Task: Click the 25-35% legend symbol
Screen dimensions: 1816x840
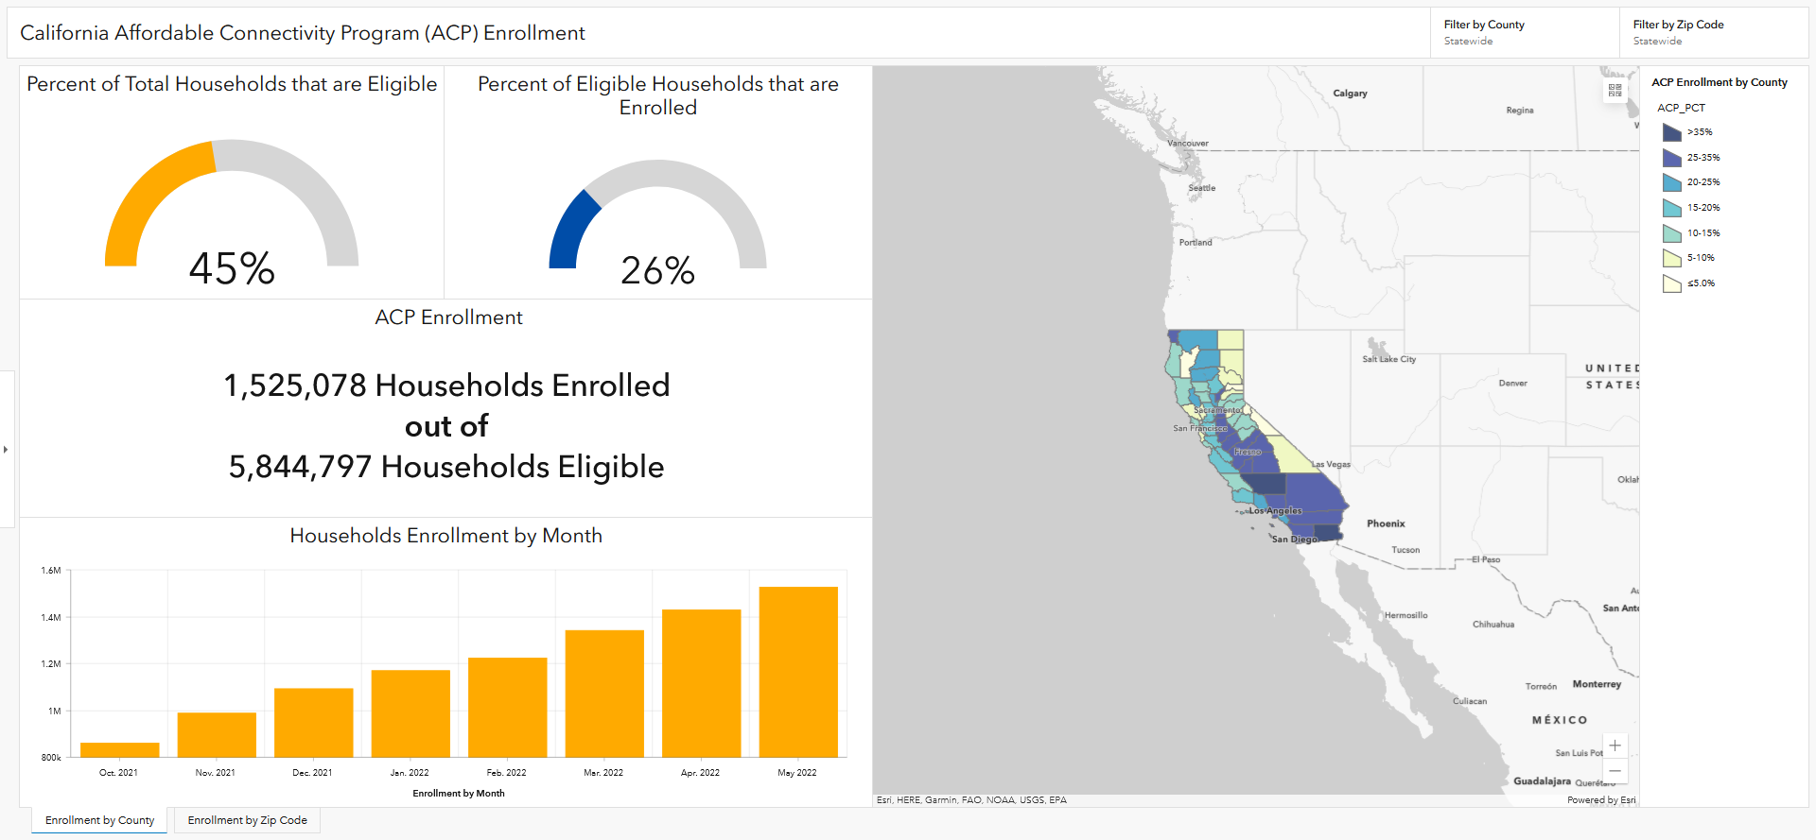Action: click(1671, 158)
